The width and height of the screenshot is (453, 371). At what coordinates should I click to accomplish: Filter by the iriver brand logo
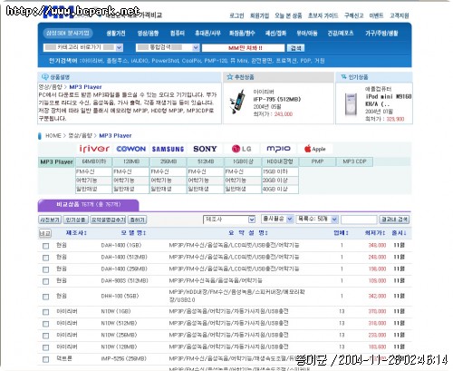click(94, 149)
